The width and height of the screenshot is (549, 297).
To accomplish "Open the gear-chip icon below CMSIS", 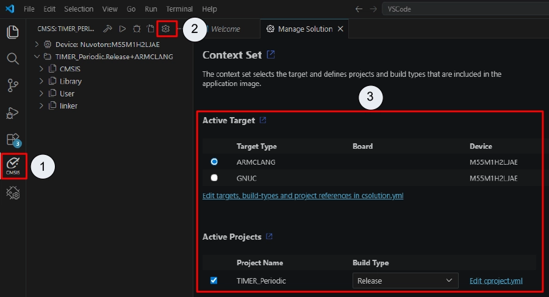I will click(x=13, y=193).
